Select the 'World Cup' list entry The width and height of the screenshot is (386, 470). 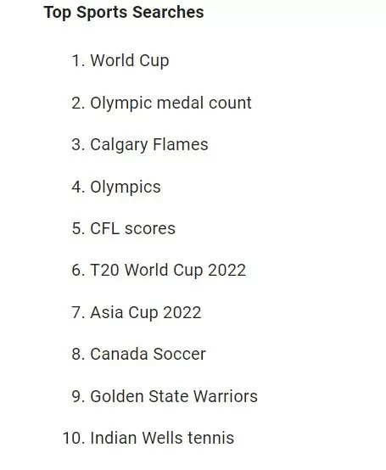tap(130, 60)
